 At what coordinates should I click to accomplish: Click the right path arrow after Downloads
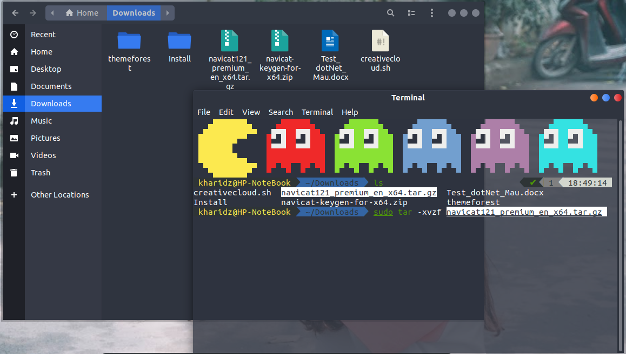168,13
